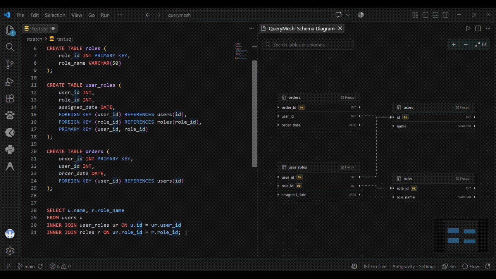Open the chat agent icon in title bar
496x279 pixels.
[339, 15]
